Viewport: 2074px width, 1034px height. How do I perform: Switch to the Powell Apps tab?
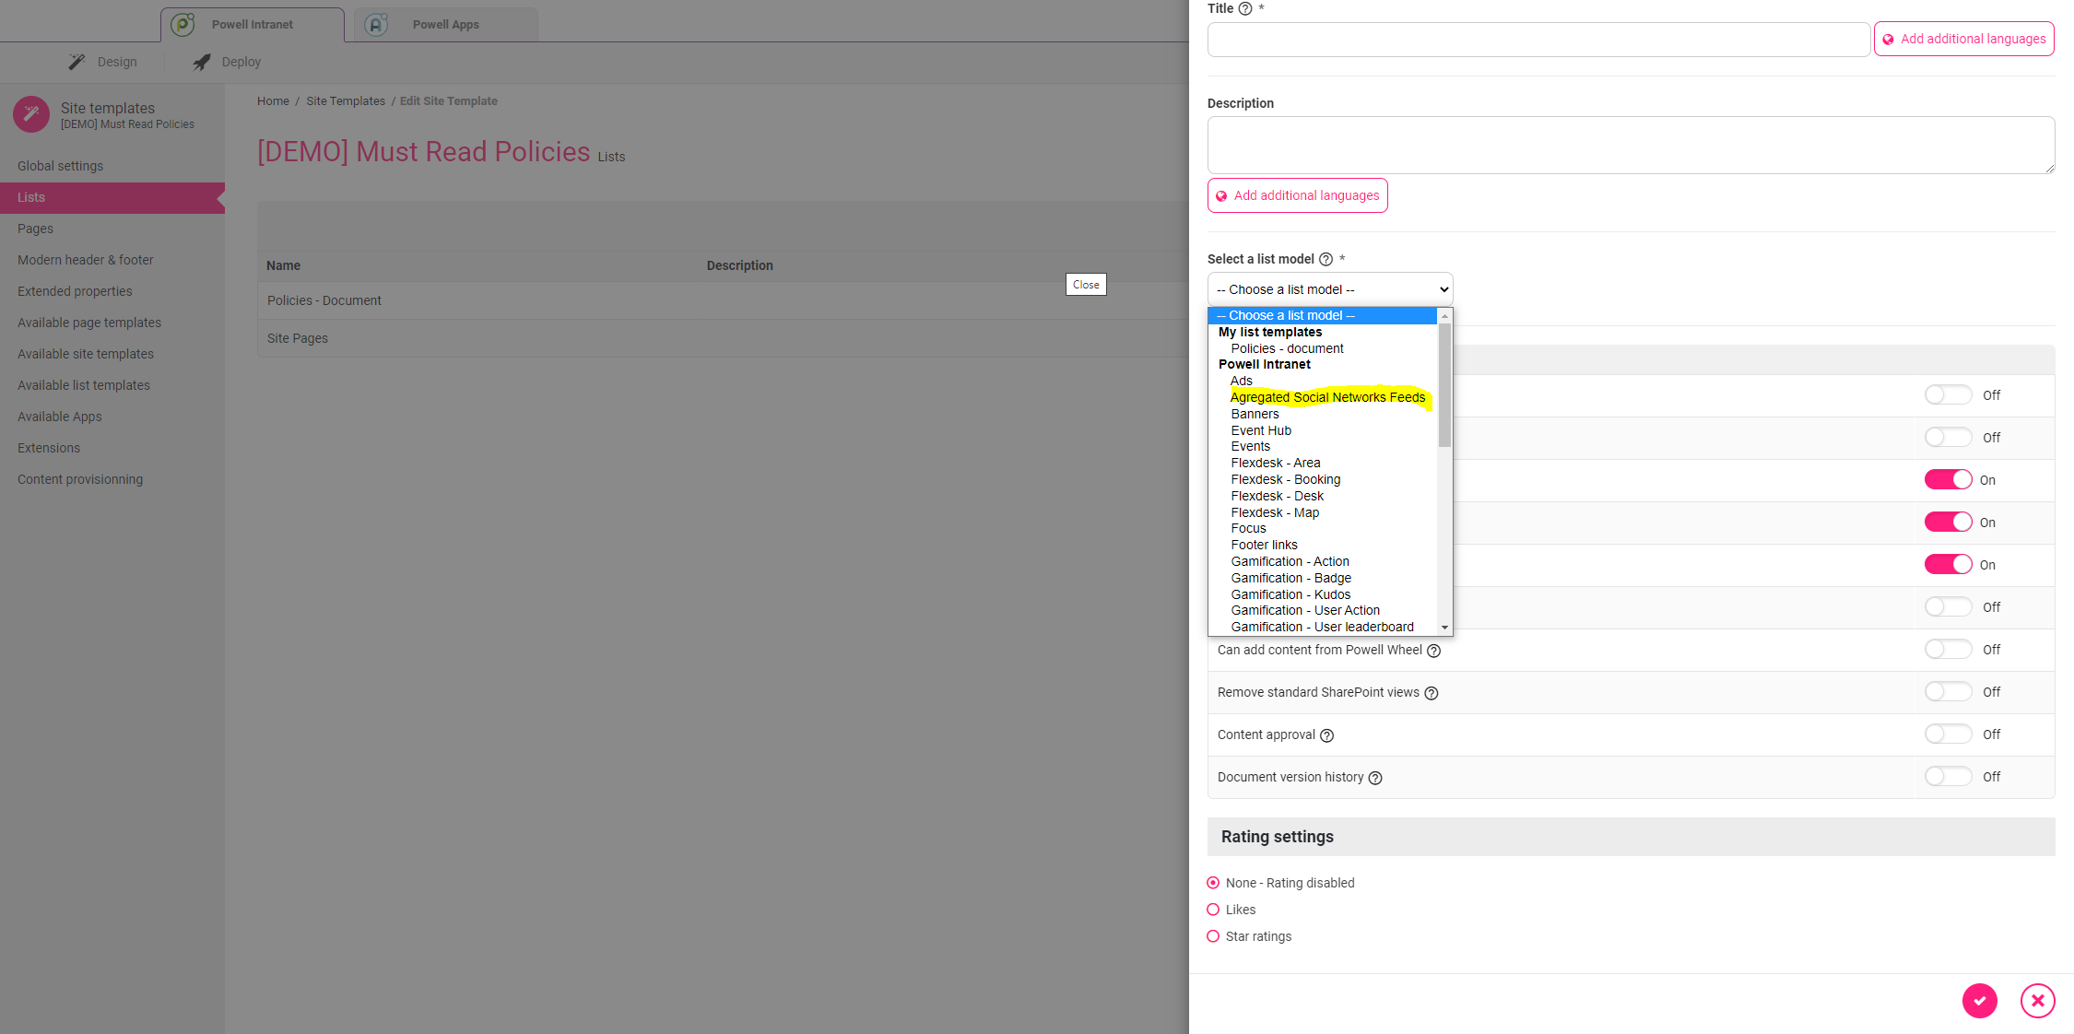click(x=446, y=25)
